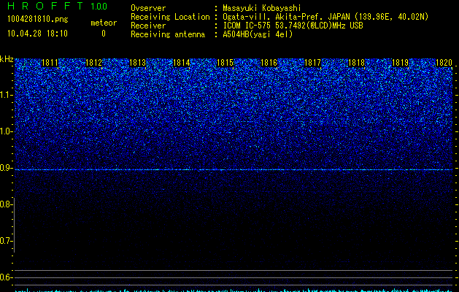Screen dimensions: 459x292
Task: Click the 1817 time marker
Action: coord(312,63)
